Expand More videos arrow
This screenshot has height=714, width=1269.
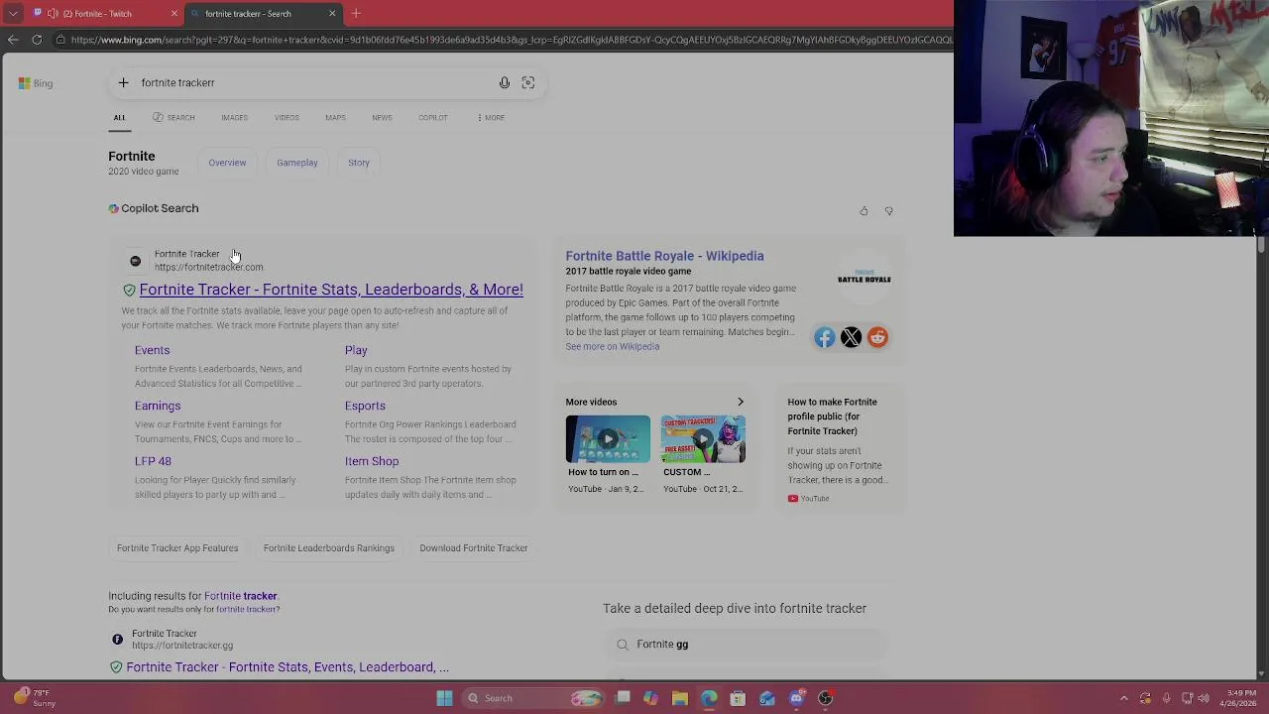tap(740, 403)
